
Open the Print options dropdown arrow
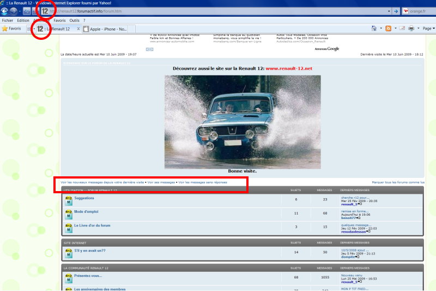click(x=418, y=28)
